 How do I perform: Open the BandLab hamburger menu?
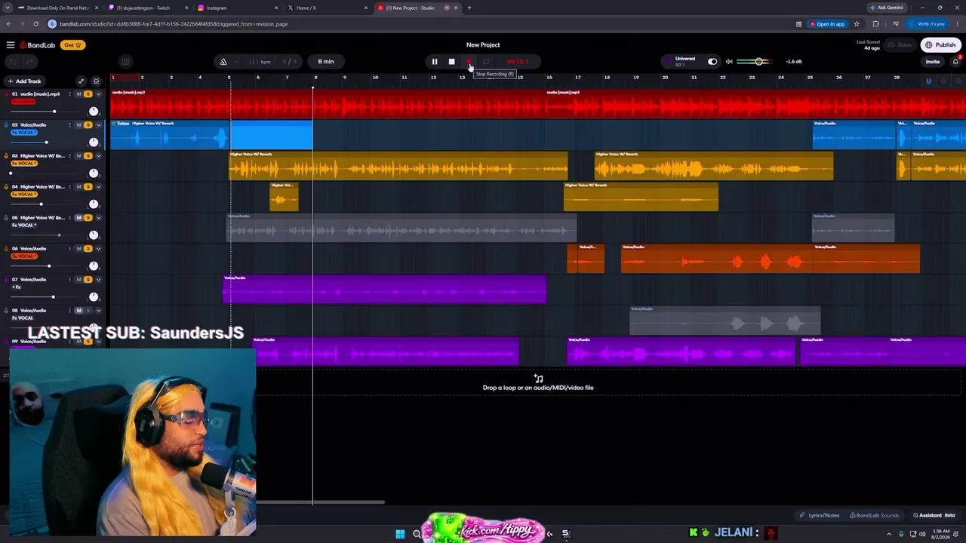(x=11, y=45)
